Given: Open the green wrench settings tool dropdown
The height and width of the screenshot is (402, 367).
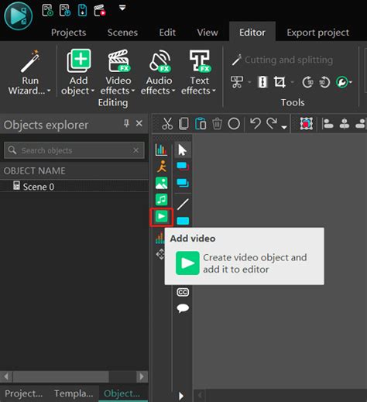Looking at the screenshot, I should (x=344, y=82).
